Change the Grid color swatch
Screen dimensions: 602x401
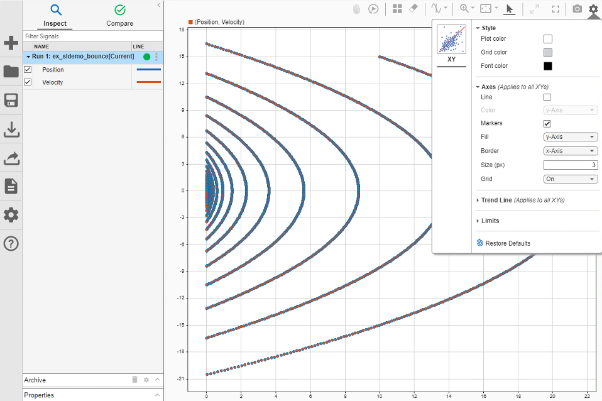[547, 53]
